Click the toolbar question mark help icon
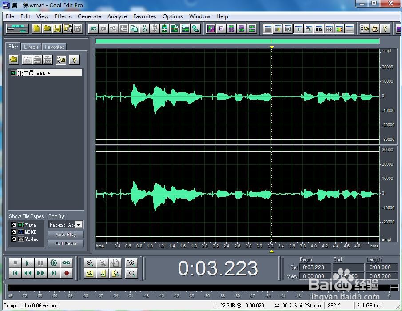 point(385,29)
